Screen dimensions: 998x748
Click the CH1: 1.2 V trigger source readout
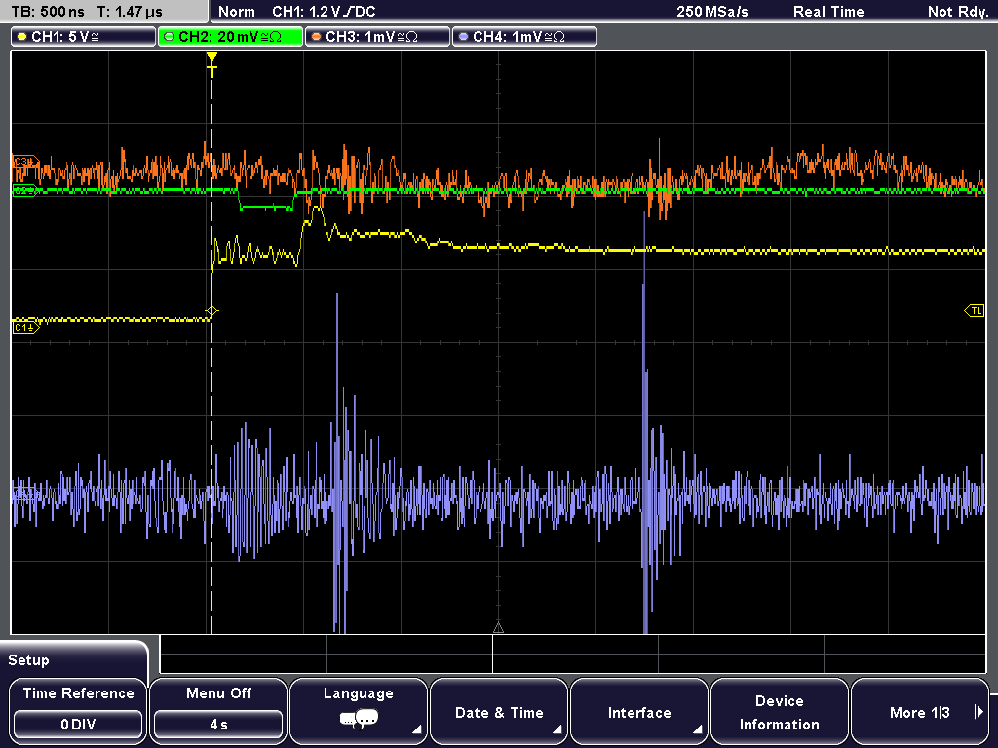[x=324, y=12]
